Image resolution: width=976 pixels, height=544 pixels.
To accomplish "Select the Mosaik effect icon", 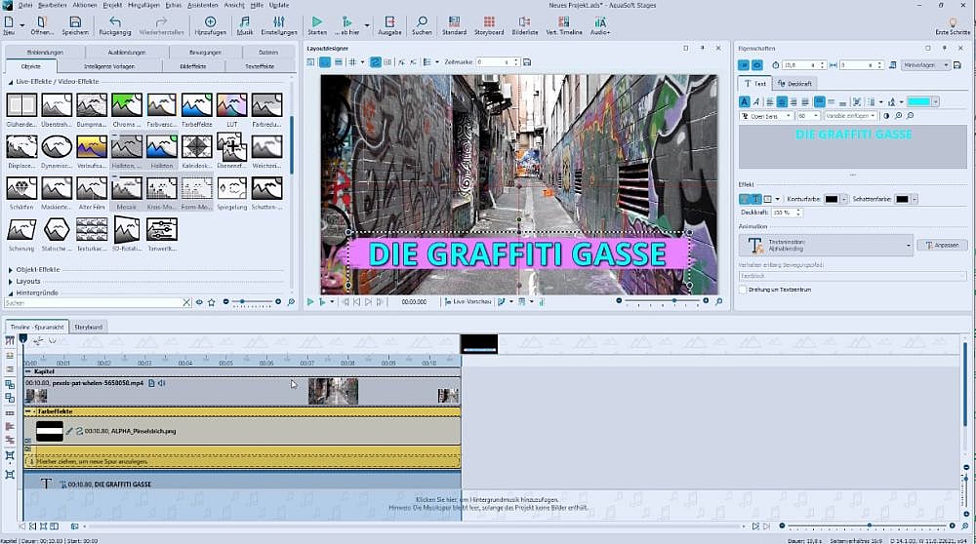I will 126,188.
